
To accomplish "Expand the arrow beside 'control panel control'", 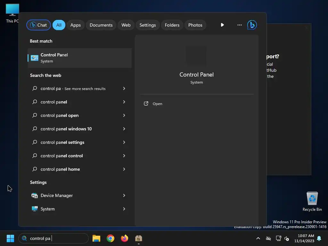I will click(x=124, y=156).
